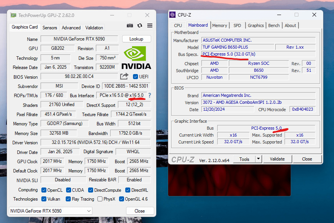Enable the PhysX checkbox
This screenshot has height=223, width=334.
coord(100,199)
